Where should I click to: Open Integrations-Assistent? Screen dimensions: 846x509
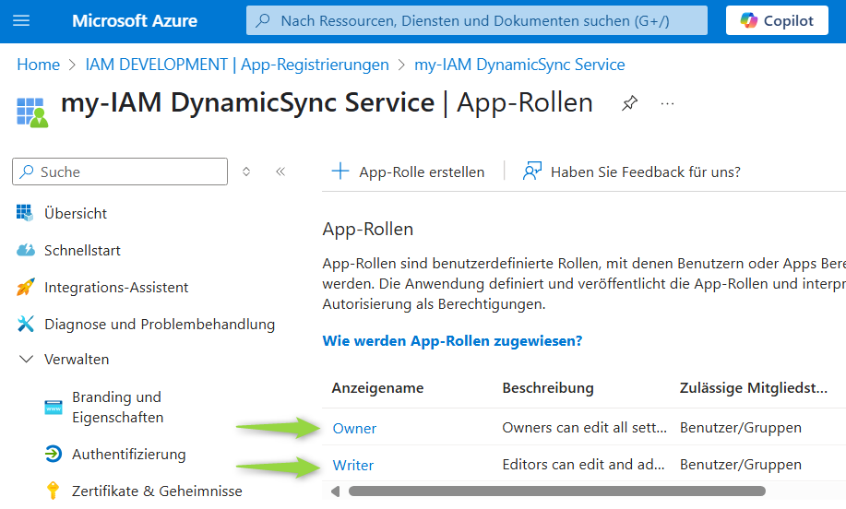pos(116,288)
